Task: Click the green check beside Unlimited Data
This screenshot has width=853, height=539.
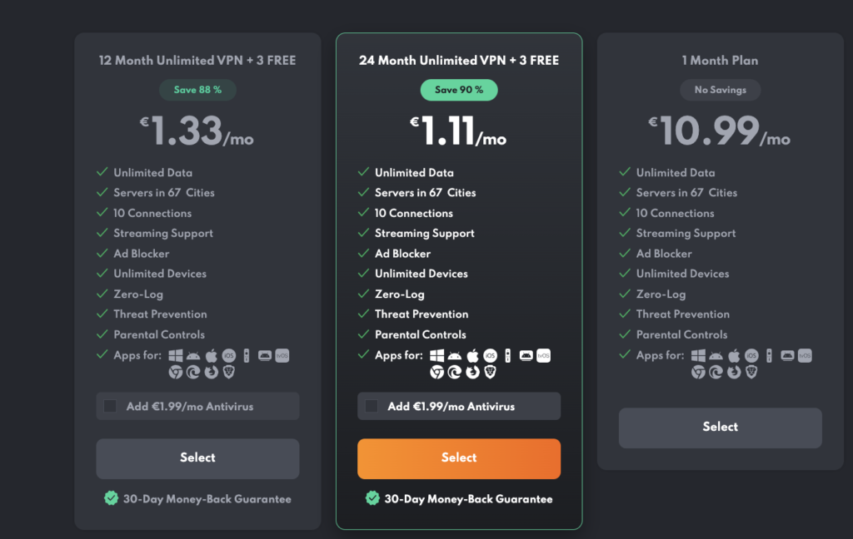Action: [362, 172]
